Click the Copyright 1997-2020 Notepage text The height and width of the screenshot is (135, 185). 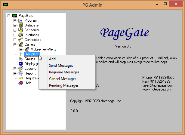pyautogui.click(x=96, y=101)
